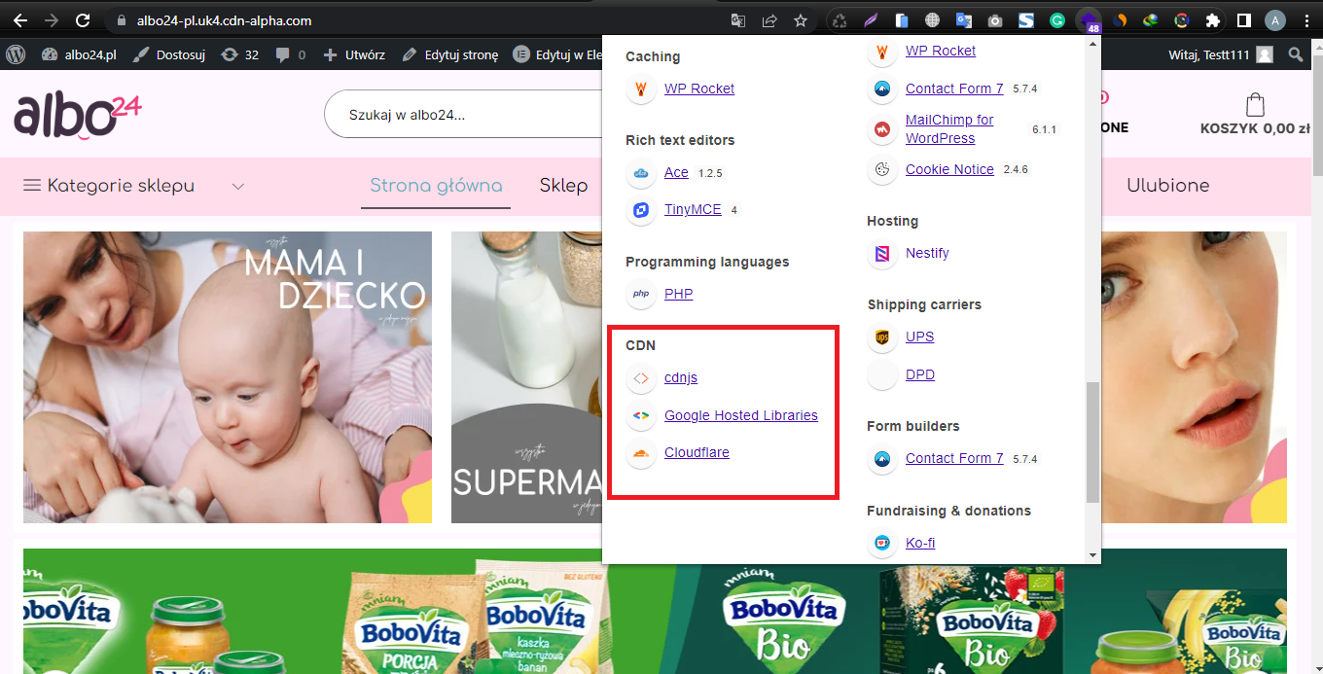Click the UPS shield icon

[881, 337]
